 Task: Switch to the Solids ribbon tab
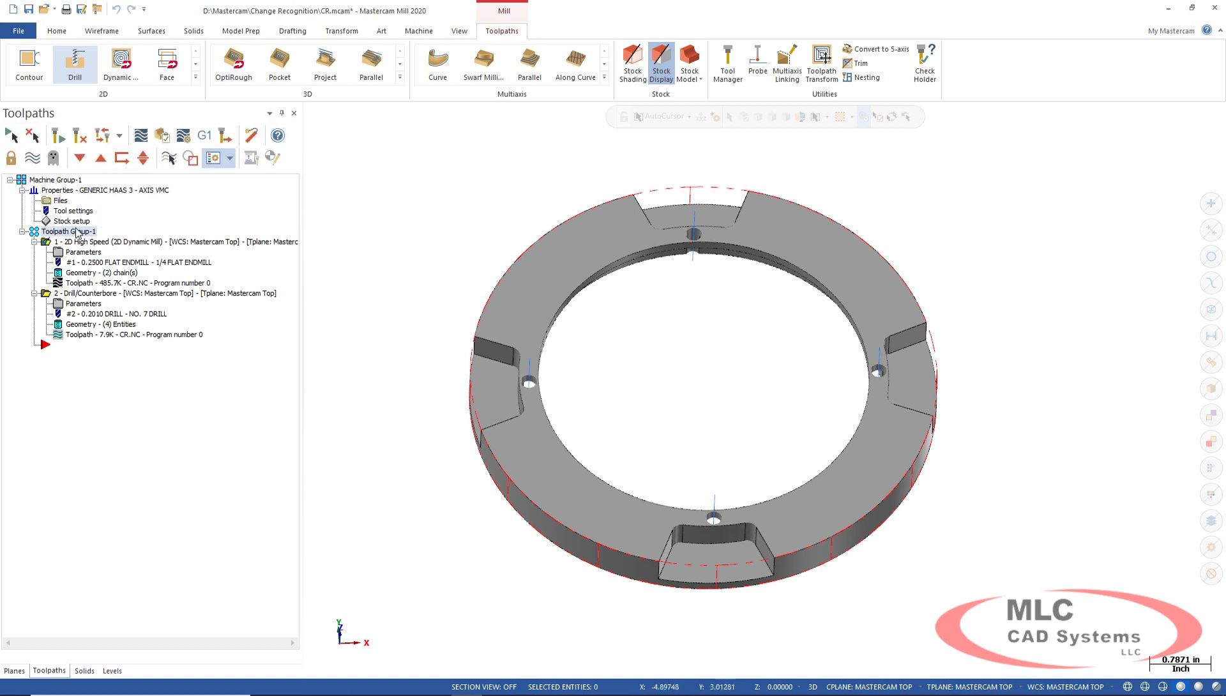coord(193,31)
